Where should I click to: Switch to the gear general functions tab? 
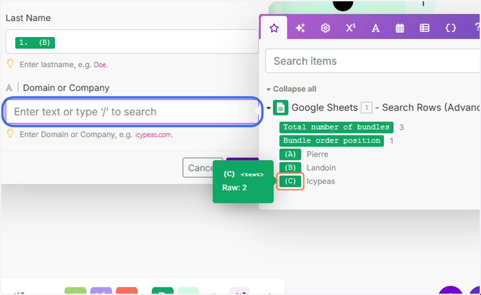click(325, 28)
